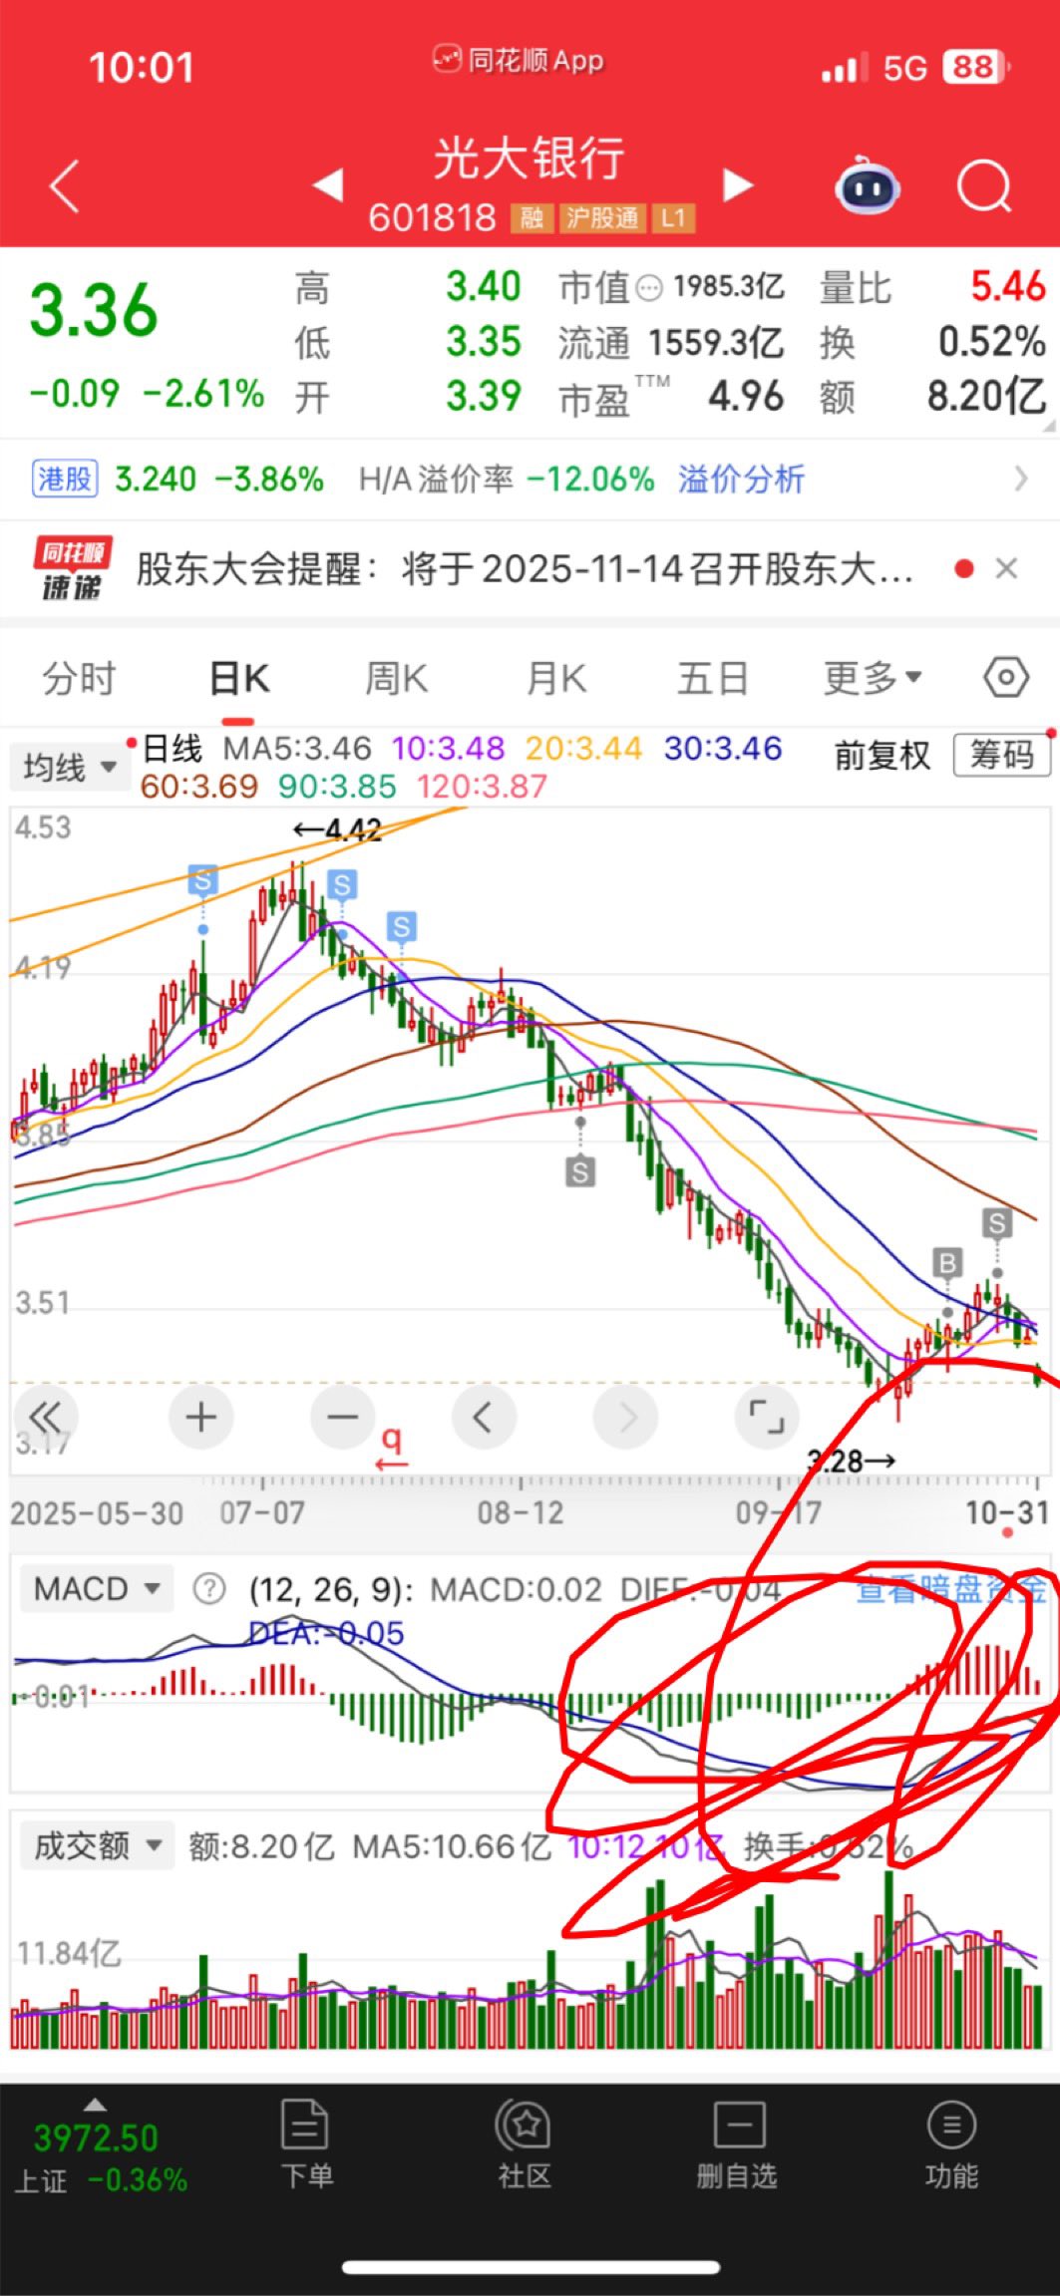Move chart left with the left chevron

click(484, 1417)
